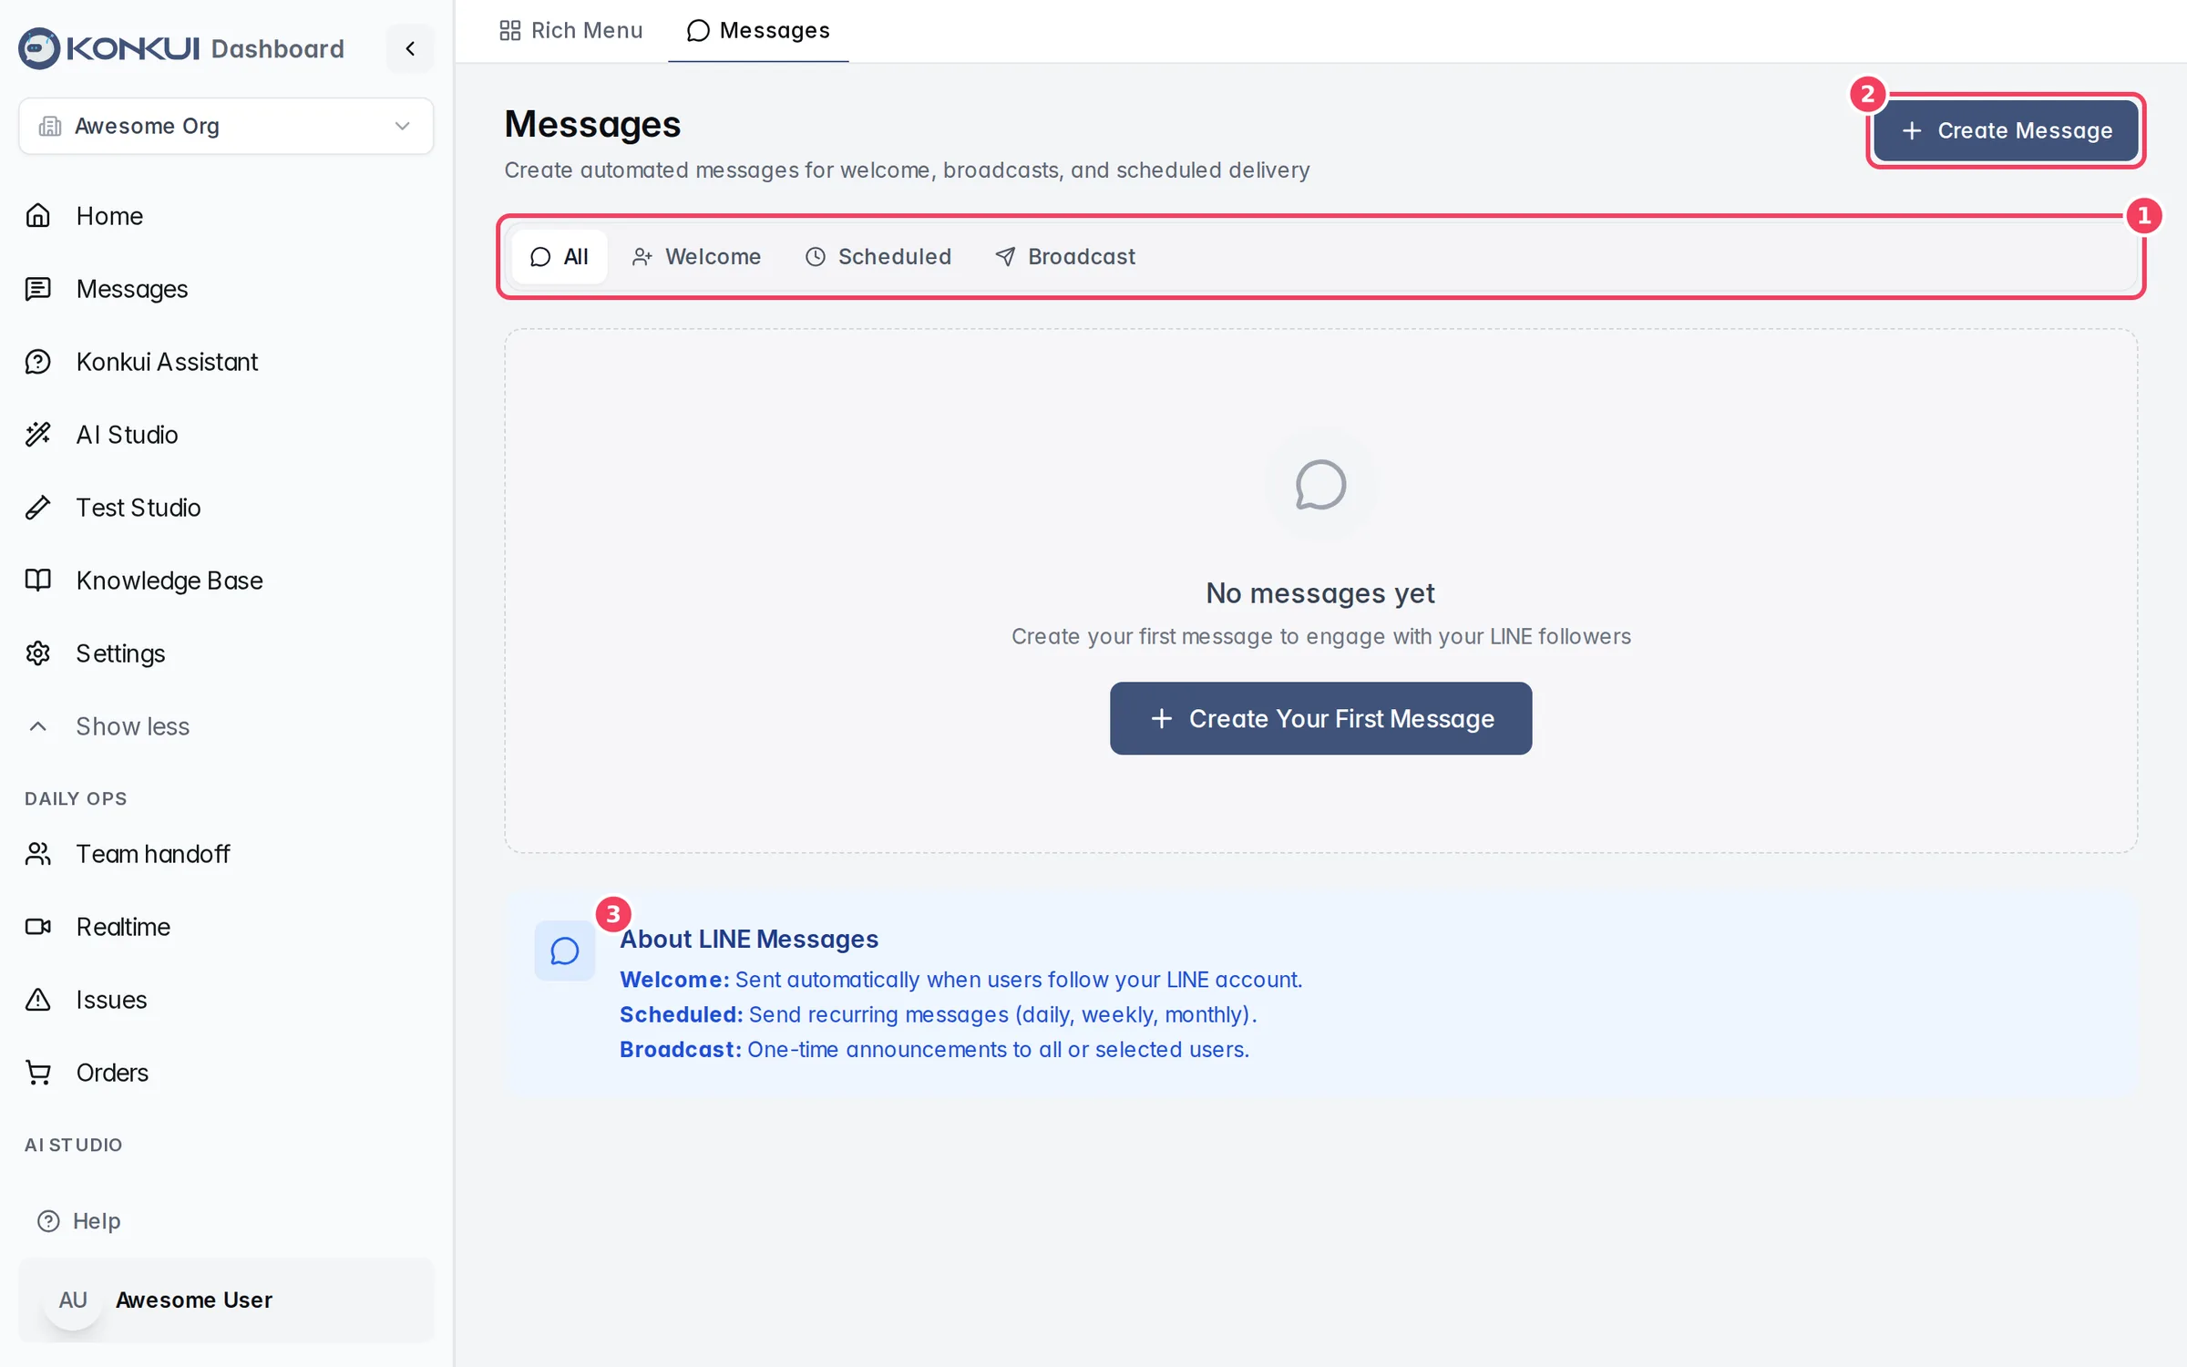The image size is (2187, 1367).
Task: Click the Home house icon
Action: coord(38,216)
